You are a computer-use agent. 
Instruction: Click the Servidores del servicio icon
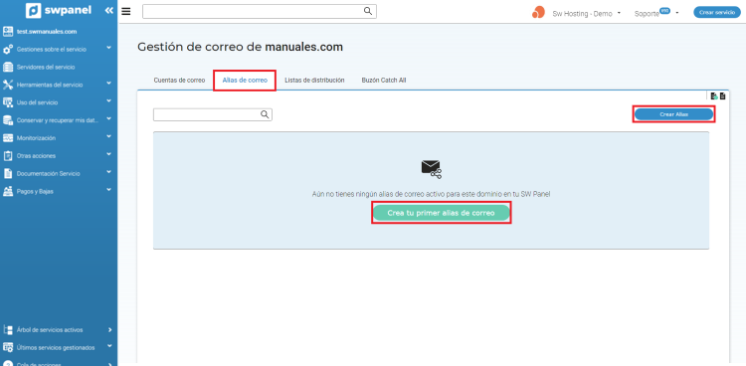point(8,67)
